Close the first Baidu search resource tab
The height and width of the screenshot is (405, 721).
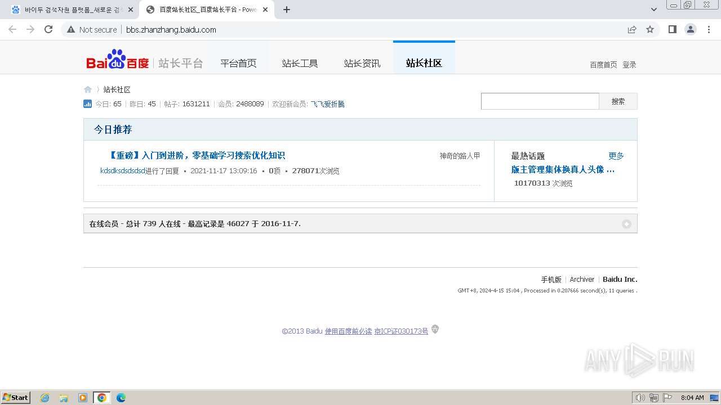pyautogui.click(x=130, y=10)
